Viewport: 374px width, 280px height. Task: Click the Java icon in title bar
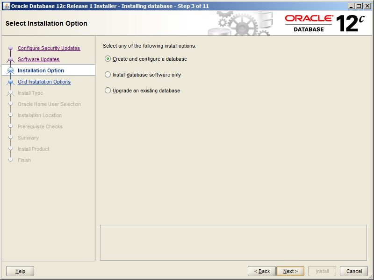coord(7,6)
